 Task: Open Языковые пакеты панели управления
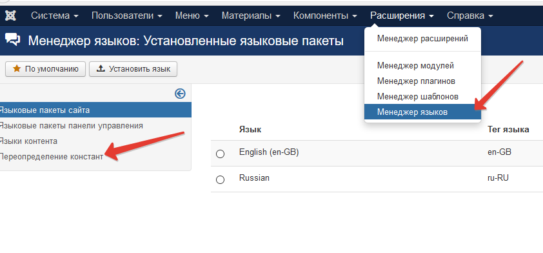click(71, 125)
